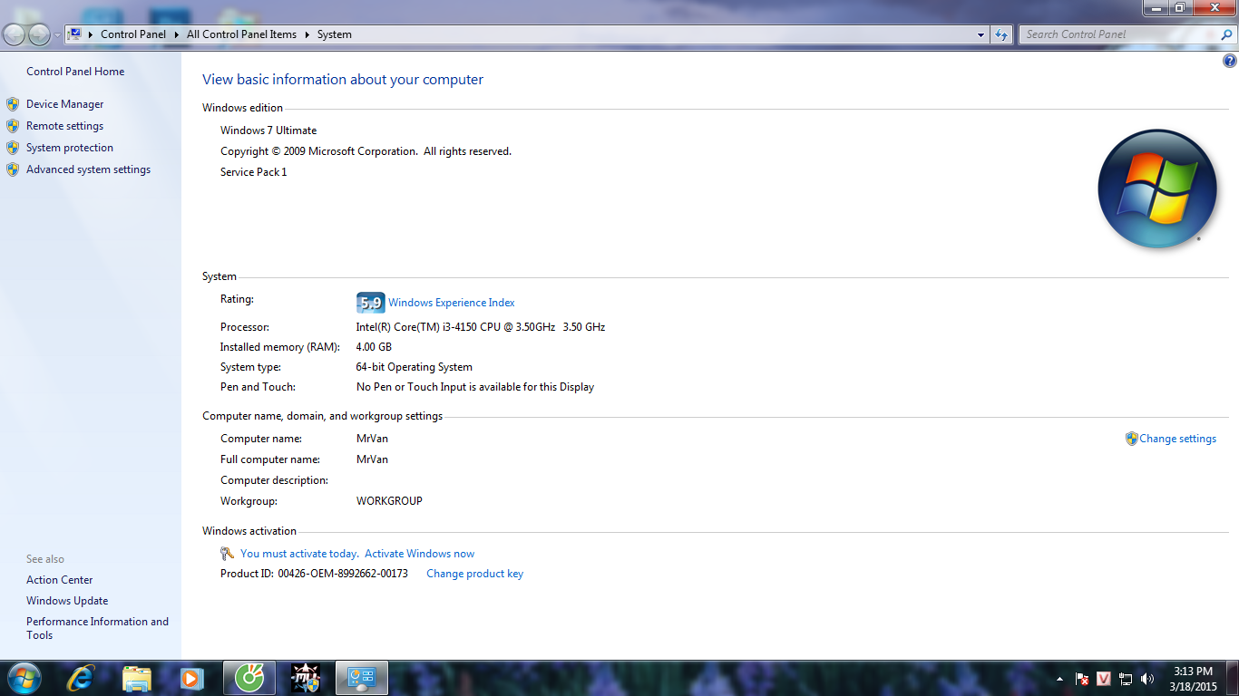This screenshot has width=1239, height=696.
Task: Click the 5.9 rating badge
Action: click(371, 303)
